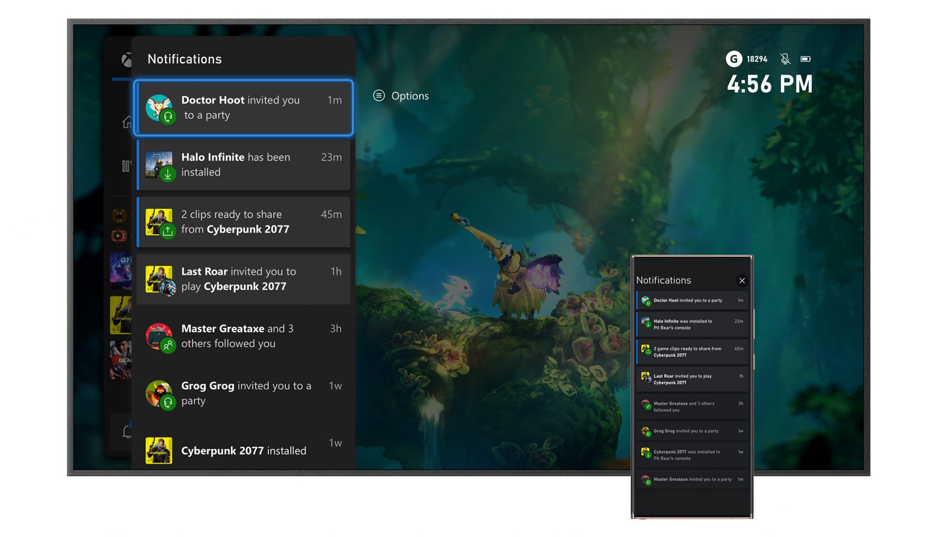Screen dimensions: 937x537
Task: Select the Halo Infinite has been installed notification
Action: click(x=244, y=164)
